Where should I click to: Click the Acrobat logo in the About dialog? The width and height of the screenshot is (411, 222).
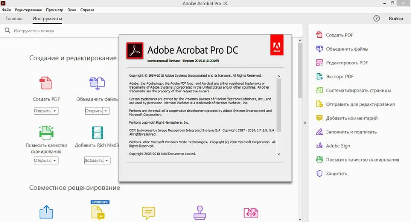[x=135, y=50]
